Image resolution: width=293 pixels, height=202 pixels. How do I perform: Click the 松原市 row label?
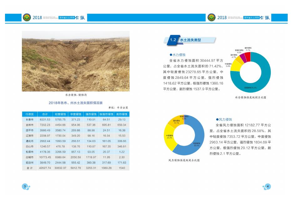tap(29, 152)
